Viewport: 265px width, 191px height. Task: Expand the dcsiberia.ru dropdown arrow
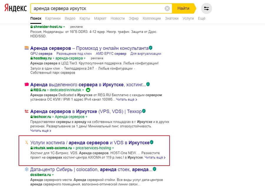pyautogui.click(x=53, y=175)
